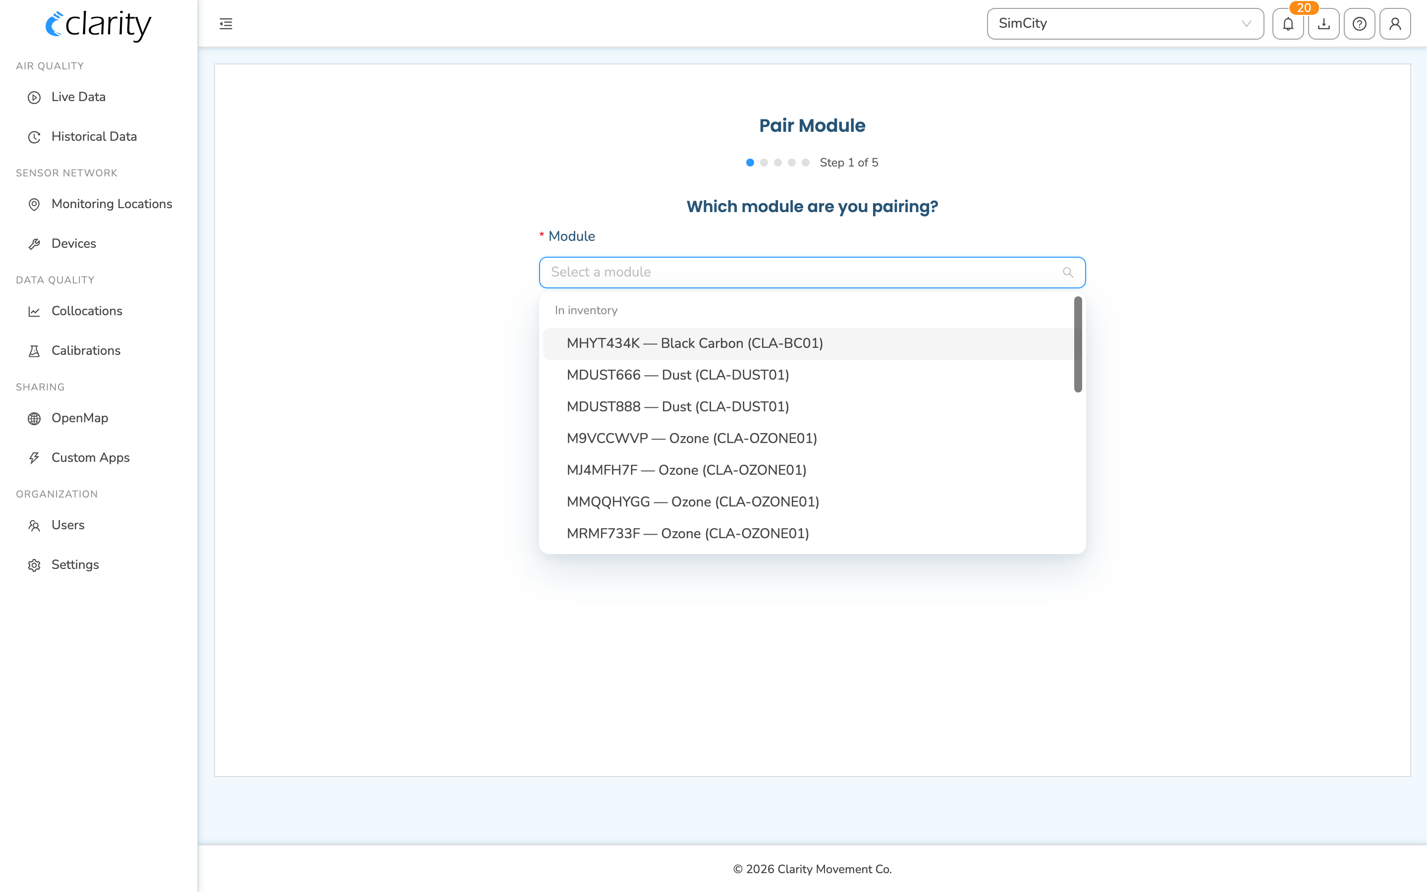Click the last step progress dot
The height and width of the screenshot is (892, 1427).
click(806, 163)
